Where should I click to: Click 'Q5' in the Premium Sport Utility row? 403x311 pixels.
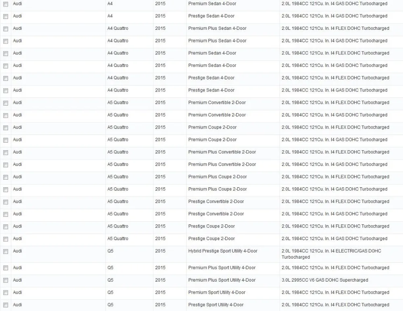coord(110,292)
